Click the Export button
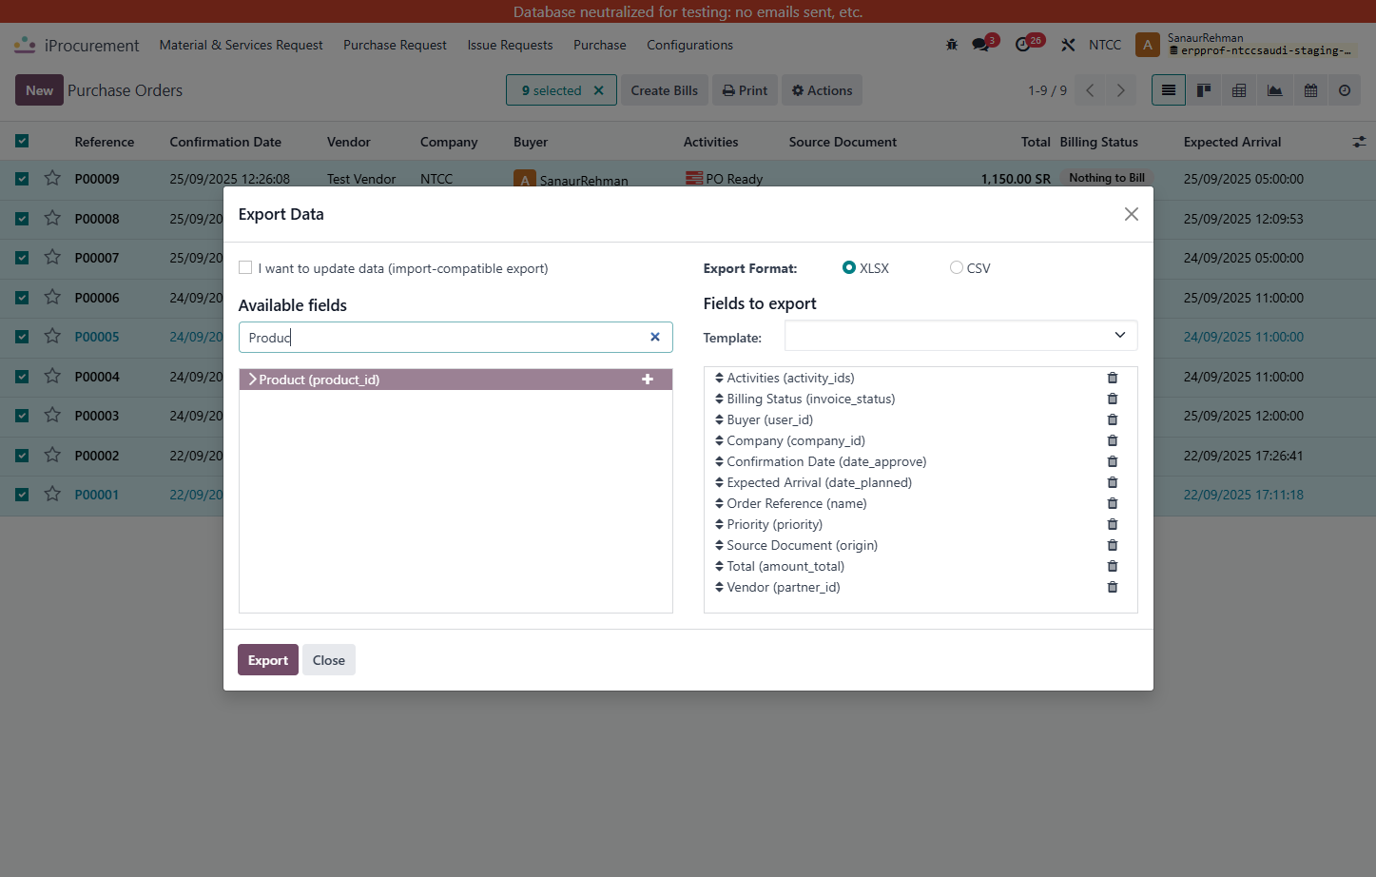 click(x=268, y=660)
